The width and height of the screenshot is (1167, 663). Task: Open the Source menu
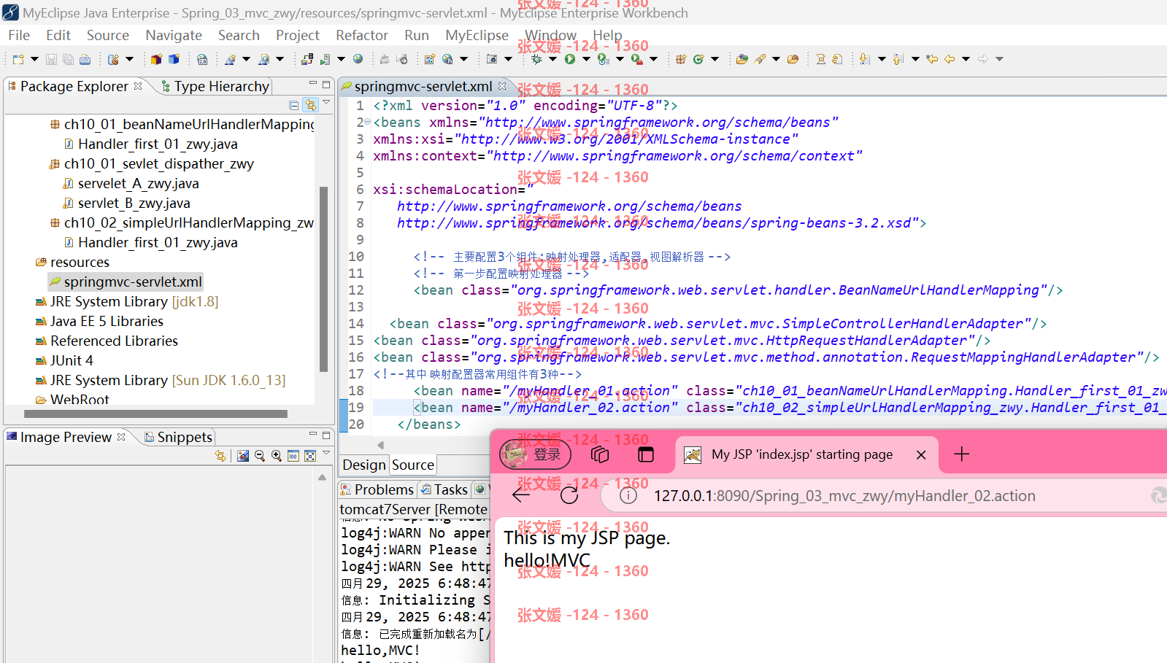pos(107,35)
